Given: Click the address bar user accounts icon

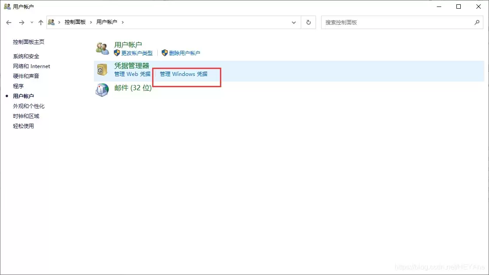Looking at the screenshot, I should coord(51,22).
